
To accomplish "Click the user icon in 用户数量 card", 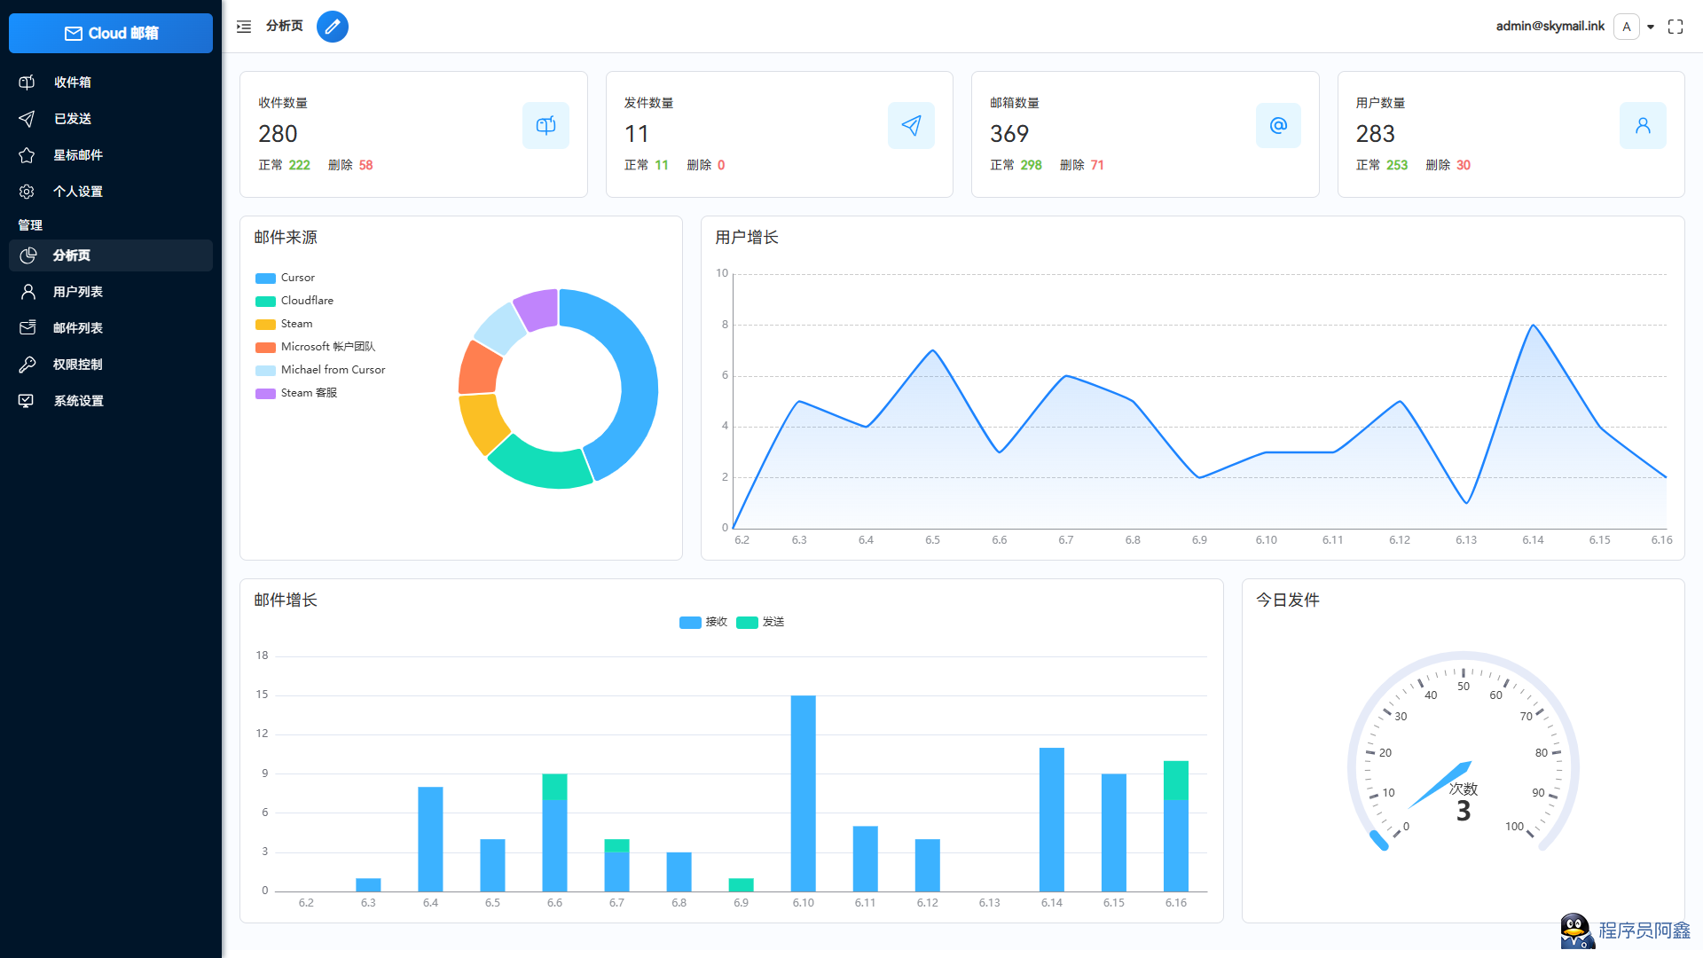I will point(1643,126).
